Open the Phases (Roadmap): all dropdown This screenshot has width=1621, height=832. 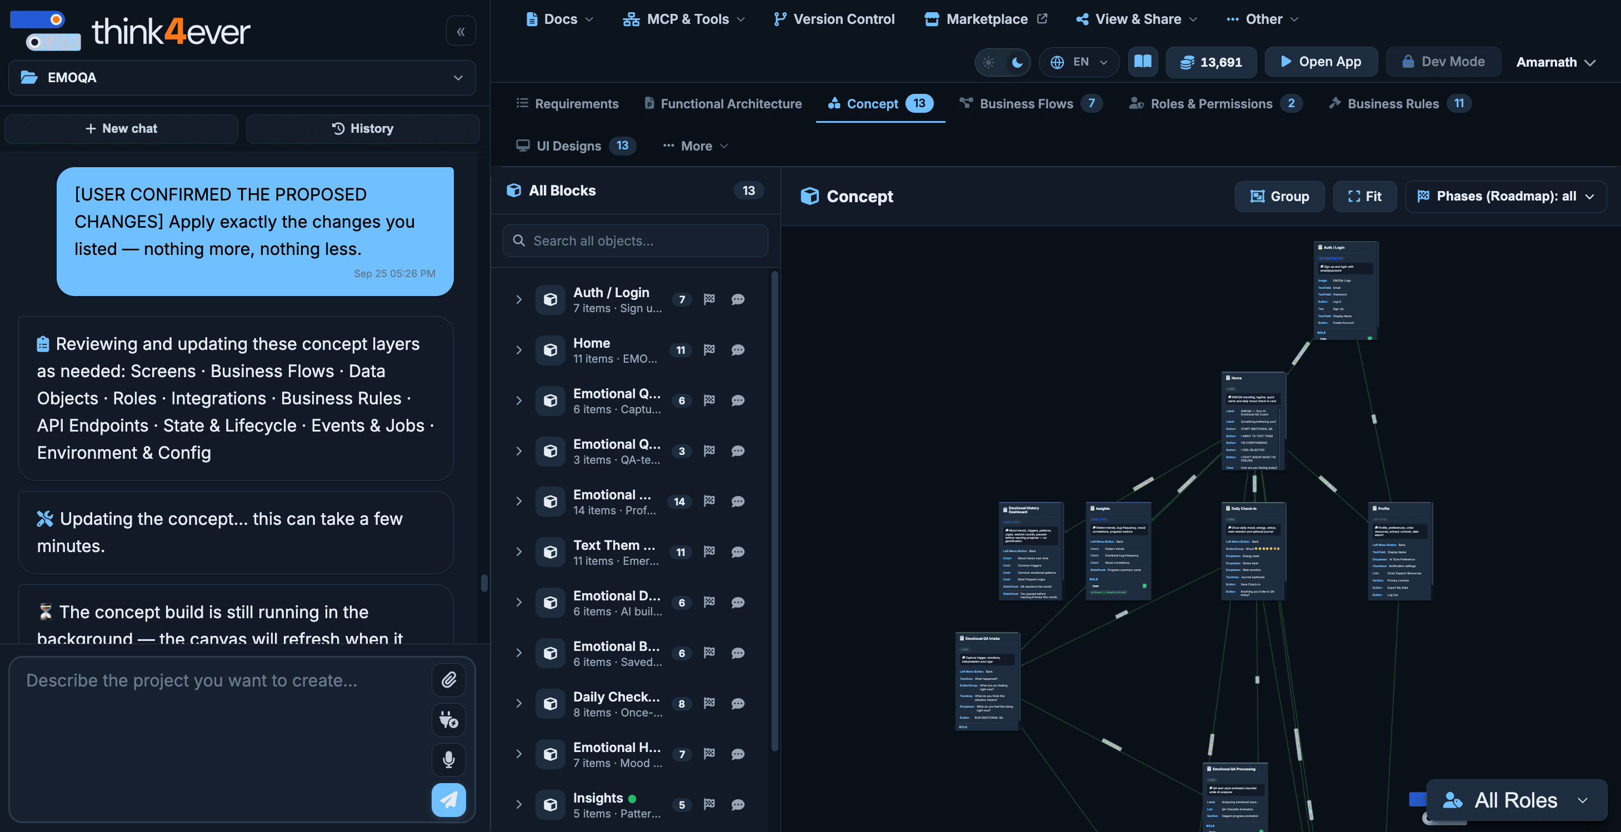(1505, 197)
